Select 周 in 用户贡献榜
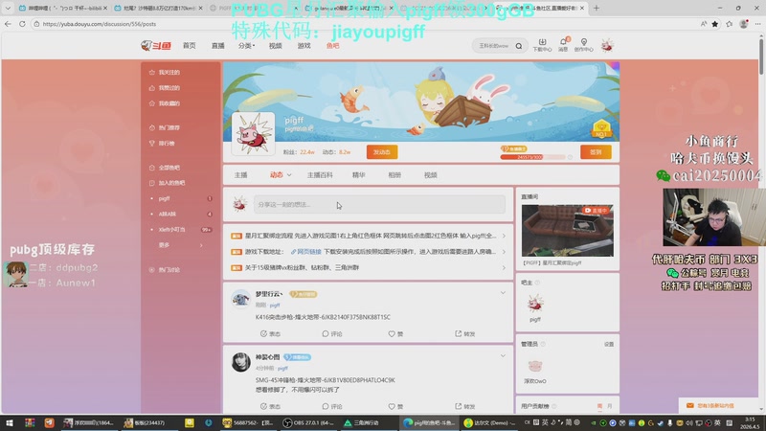This screenshot has height=431, width=766. tap(599, 406)
